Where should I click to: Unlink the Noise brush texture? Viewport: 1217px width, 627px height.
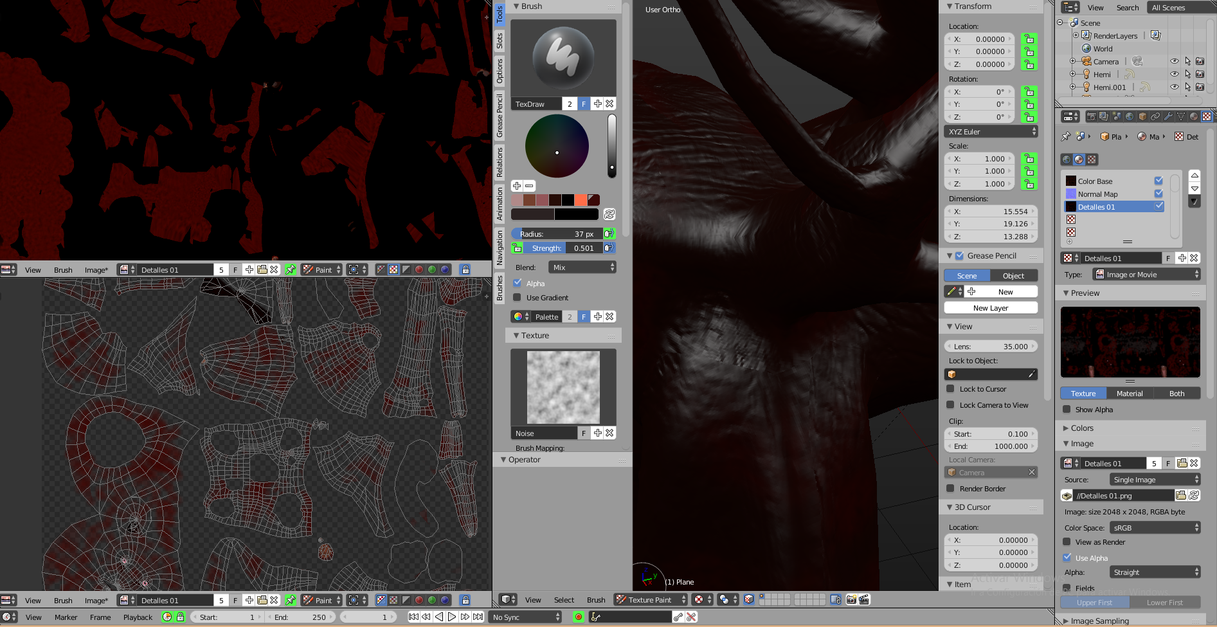pos(609,433)
